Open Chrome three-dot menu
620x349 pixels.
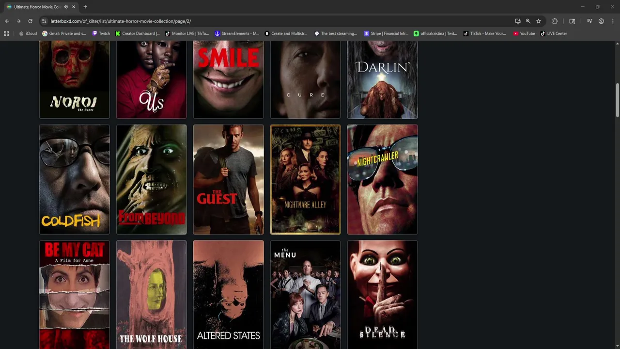[x=613, y=21]
